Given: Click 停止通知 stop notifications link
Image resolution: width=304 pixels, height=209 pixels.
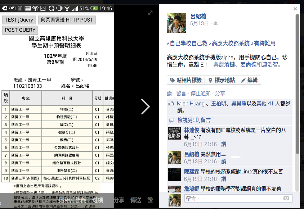Looking at the screenshot, I should (201, 94).
